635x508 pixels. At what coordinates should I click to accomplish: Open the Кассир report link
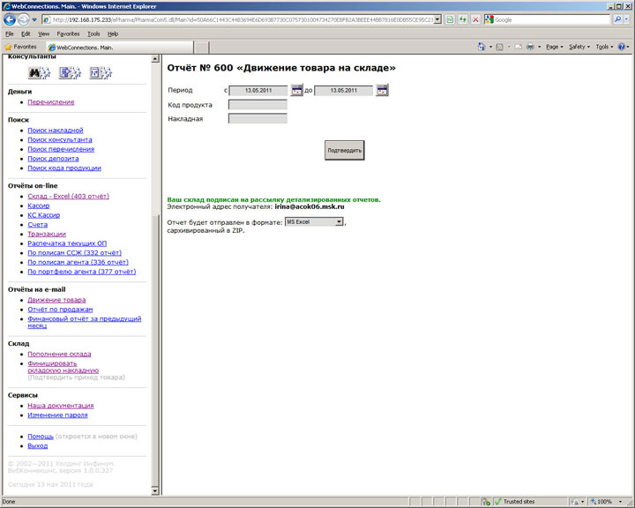click(39, 205)
